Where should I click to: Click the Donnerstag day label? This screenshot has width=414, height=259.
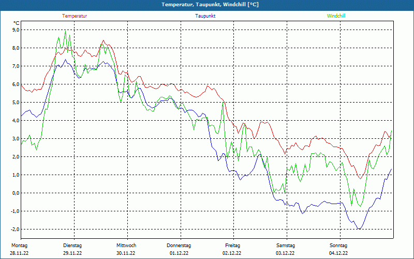point(179,246)
